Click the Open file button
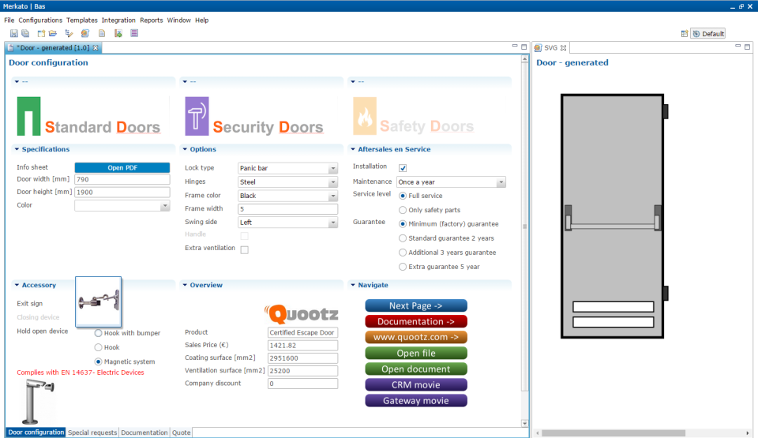The width and height of the screenshot is (758, 438). pos(416,353)
